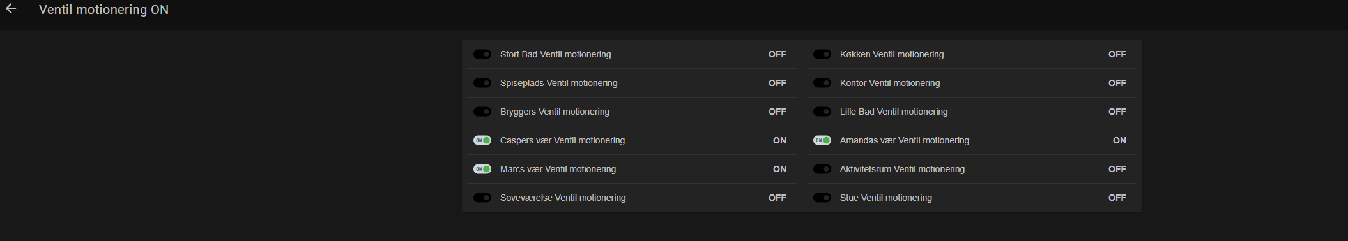This screenshot has width=1348, height=241.
Task: Switch on Kontor Ventil motionering
Action: [x=822, y=83]
